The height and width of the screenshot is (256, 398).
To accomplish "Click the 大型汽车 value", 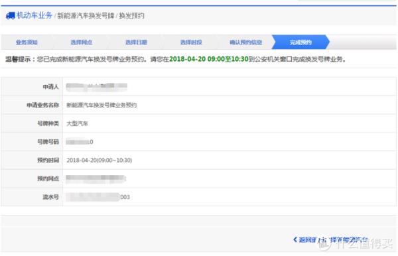I will (x=77, y=123).
